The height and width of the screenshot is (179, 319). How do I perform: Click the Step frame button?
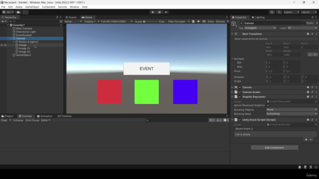[166, 12]
